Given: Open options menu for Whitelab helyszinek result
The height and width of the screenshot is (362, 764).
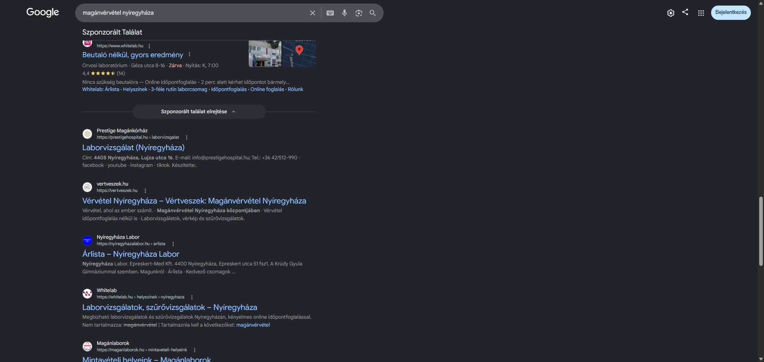Looking at the screenshot, I should [192, 297].
